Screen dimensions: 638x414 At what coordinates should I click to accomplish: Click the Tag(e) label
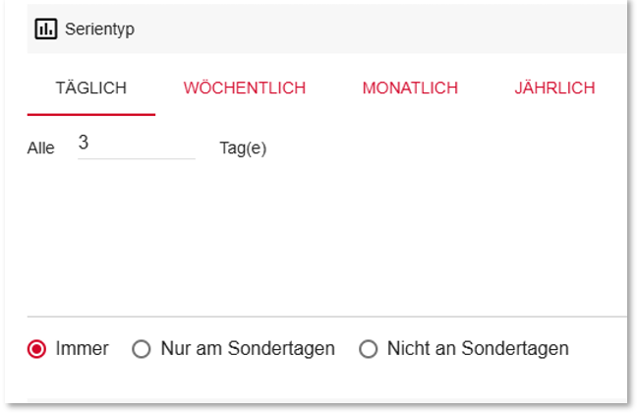click(243, 148)
